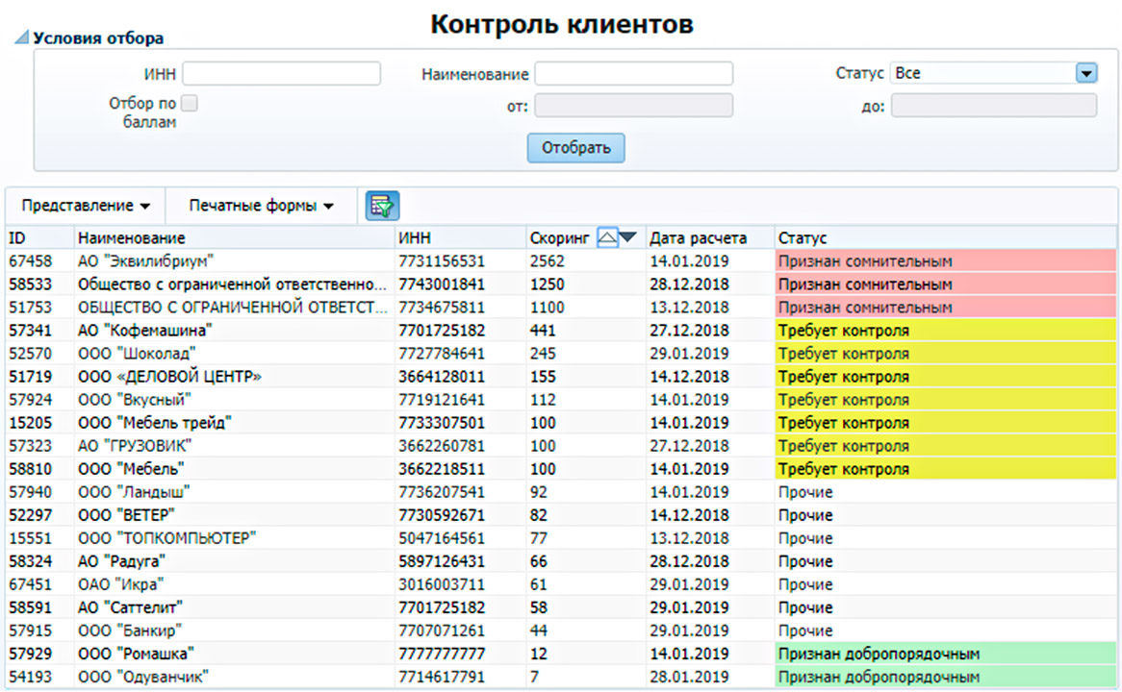Select the АО "Эквилибриум" row
Viewport: 1122px width, 692px height.
(x=145, y=260)
